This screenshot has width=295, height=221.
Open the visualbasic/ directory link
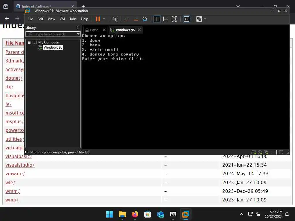(x=19, y=156)
